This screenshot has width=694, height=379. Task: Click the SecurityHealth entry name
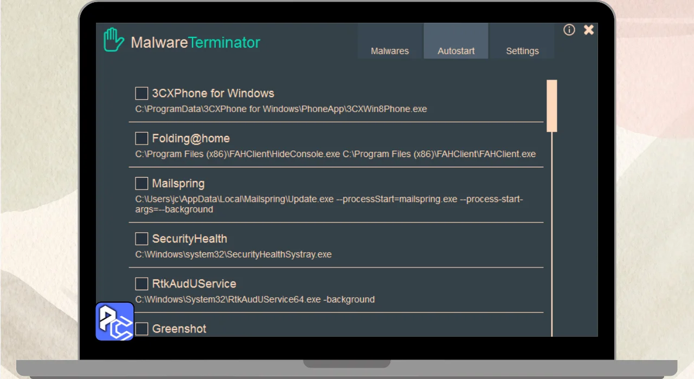click(189, 239)
